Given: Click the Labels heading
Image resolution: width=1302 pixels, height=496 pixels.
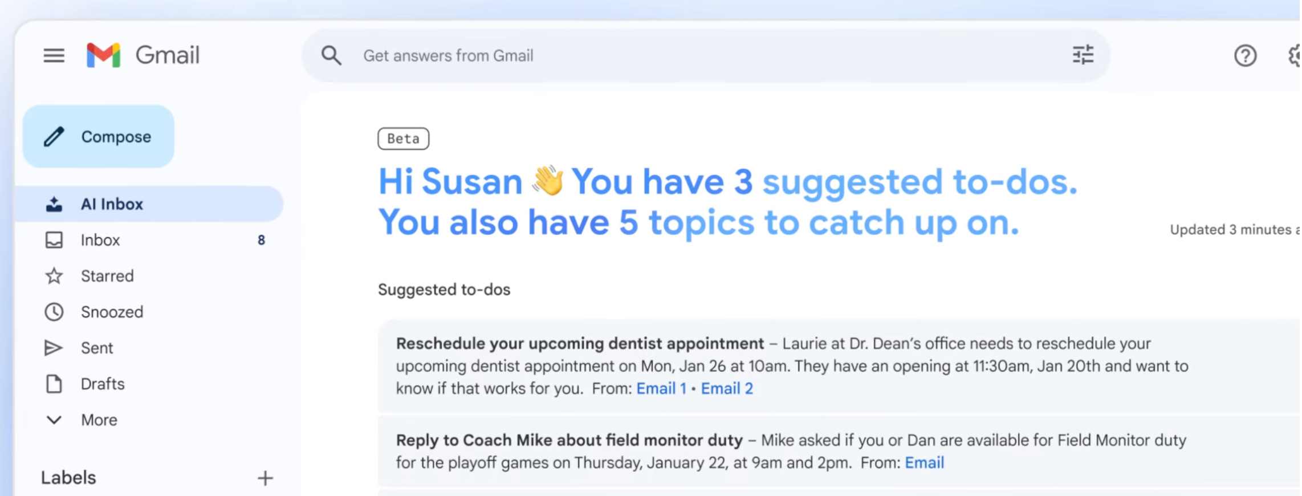Looking at the screenshot, I should pos(68,478).
